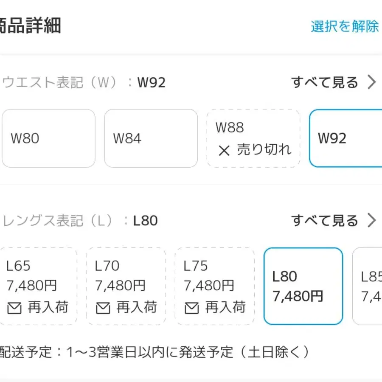Screen dimensions: 382x382
Task: Click the 再入荷 notification text under L75
Action: tap(225, 307)
